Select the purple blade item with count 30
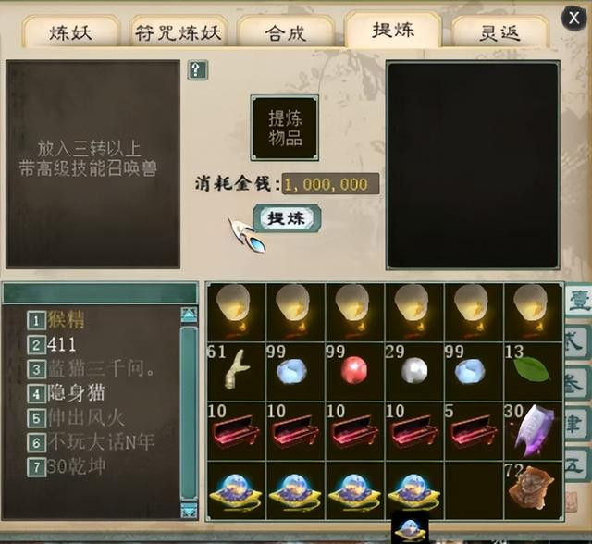This screenshot has height=544, width=592. tap(533, 431)
